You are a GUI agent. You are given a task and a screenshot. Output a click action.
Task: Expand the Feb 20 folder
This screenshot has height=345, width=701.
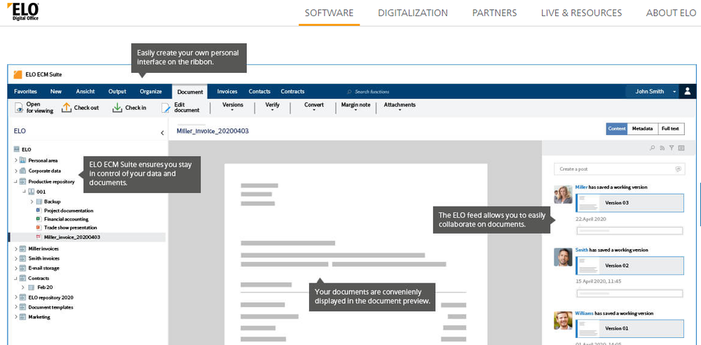[x=23, y=288]
